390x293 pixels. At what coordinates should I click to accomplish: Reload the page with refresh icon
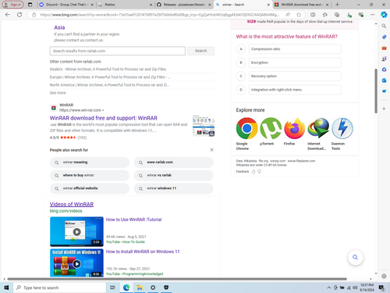19,15
